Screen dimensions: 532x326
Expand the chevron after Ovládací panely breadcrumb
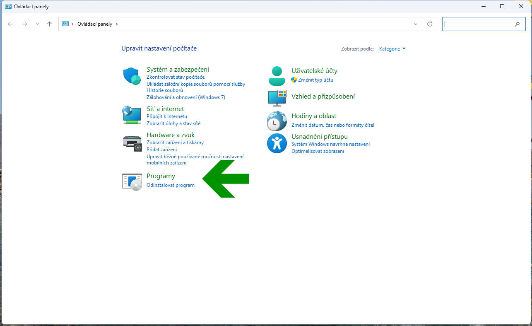[x=117, y=24]
